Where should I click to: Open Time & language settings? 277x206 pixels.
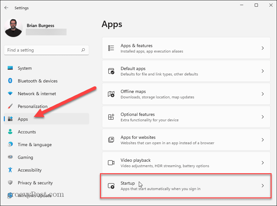point(33,145)
